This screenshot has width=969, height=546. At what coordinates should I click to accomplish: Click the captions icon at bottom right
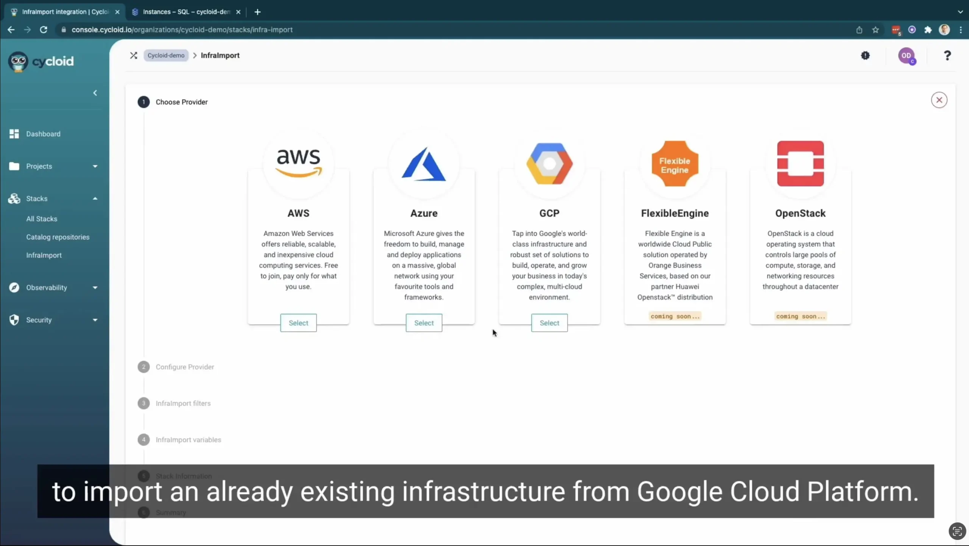point(957,531)
